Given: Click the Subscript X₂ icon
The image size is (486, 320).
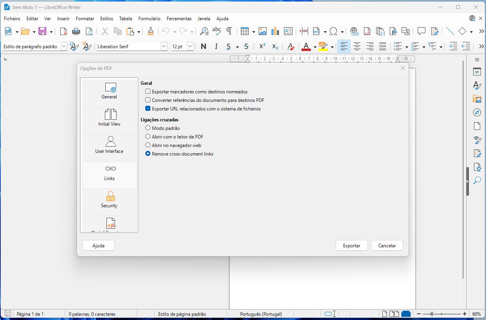Looking at the screenshot, I should (x=275, y=46).
